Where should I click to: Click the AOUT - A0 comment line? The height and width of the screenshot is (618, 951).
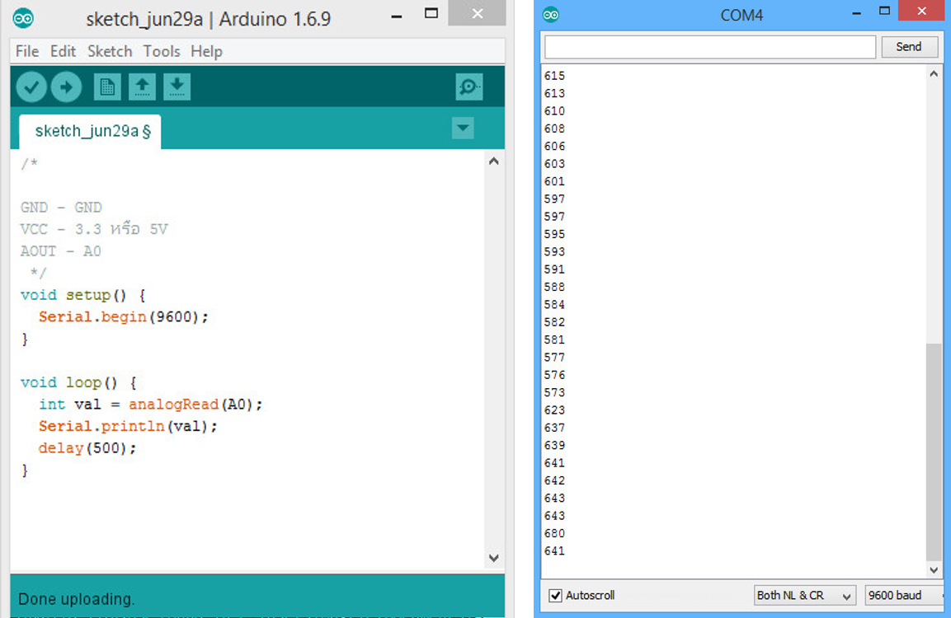point(61,250)
